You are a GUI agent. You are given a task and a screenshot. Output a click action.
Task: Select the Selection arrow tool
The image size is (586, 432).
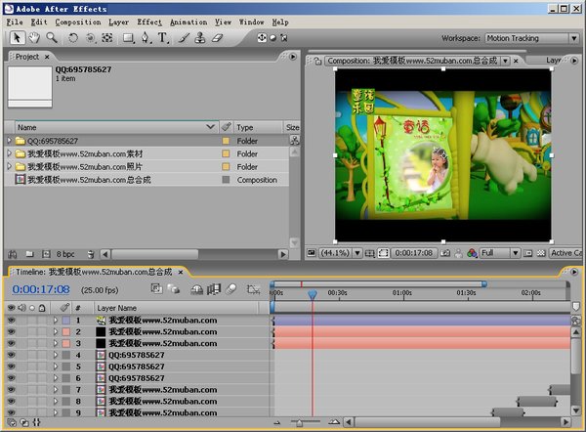(17, 38)
